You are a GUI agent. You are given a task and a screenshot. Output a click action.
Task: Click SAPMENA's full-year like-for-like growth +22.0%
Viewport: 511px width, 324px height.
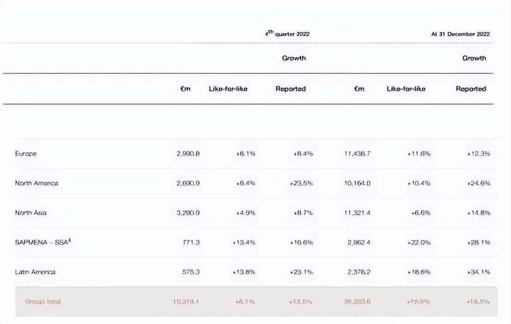pos(419,242)
